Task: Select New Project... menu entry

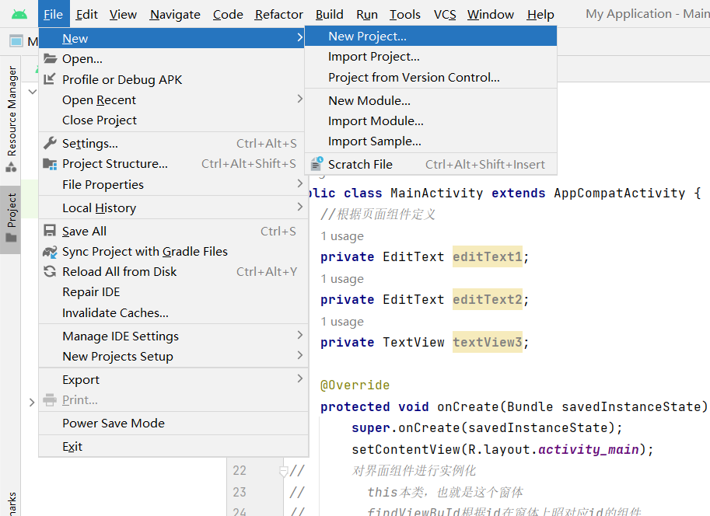Action: pos(367,36)
